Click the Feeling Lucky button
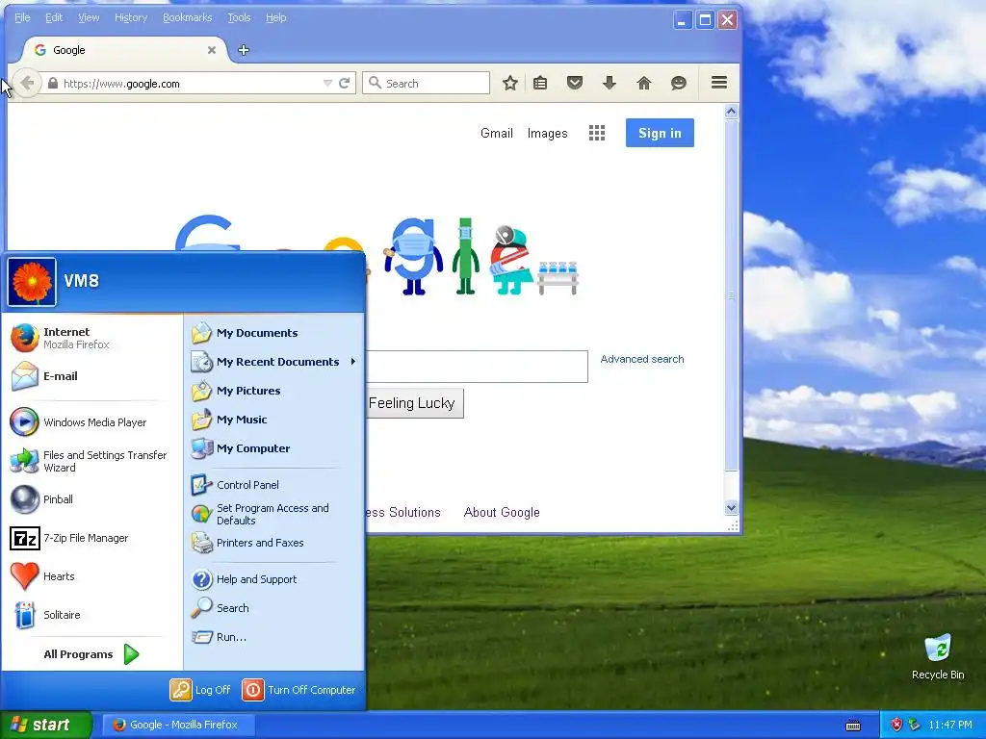 tap(414, 403)
